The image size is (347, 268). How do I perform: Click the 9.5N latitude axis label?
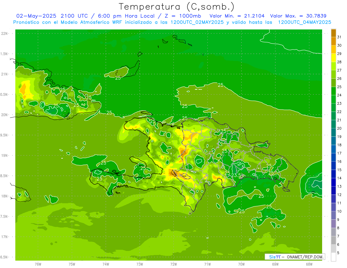4,135
